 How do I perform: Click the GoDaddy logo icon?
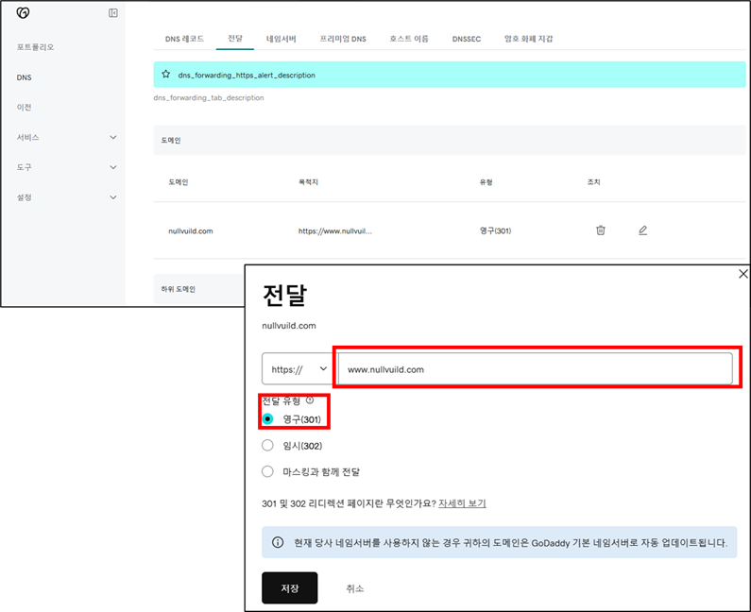point(23,13)
